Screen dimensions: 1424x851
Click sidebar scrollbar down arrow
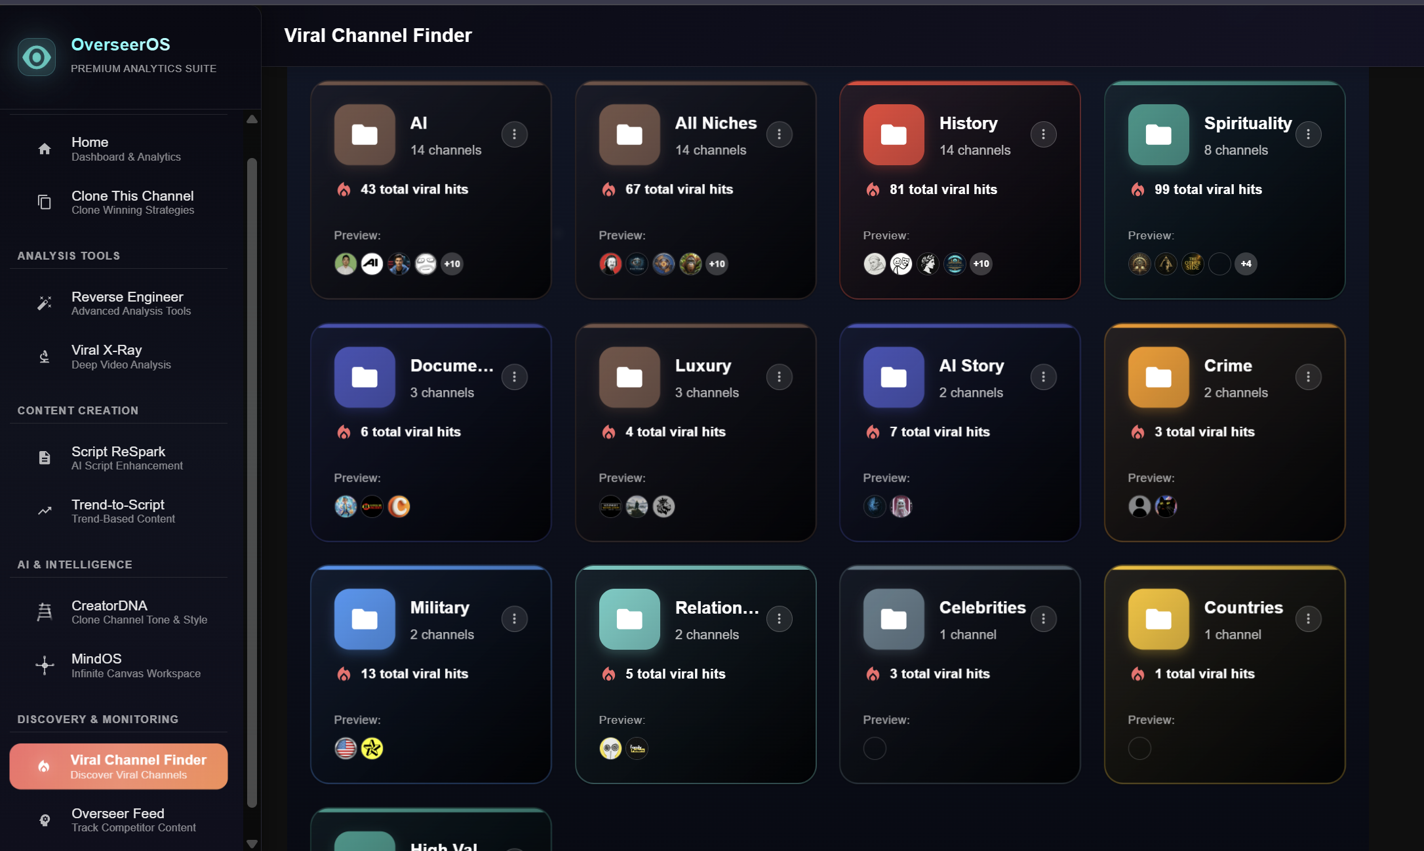[252, 843]
